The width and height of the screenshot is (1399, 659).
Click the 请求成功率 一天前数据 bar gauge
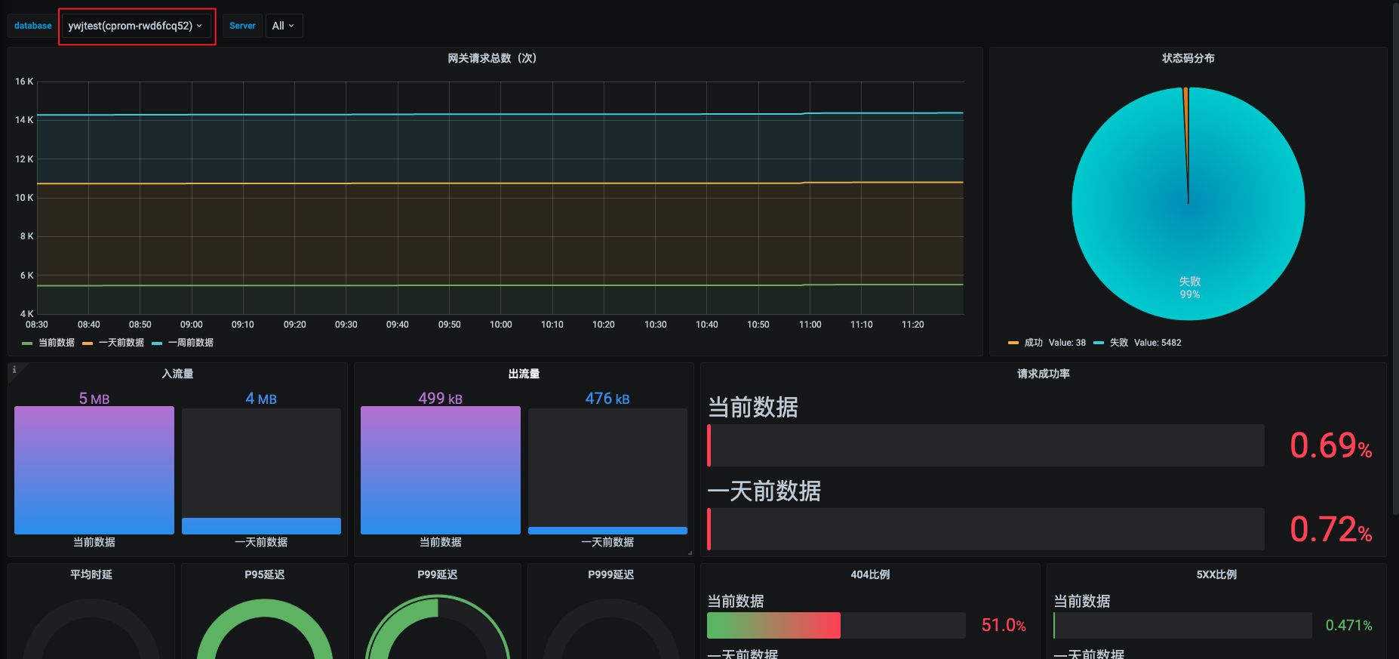[985, 529]
